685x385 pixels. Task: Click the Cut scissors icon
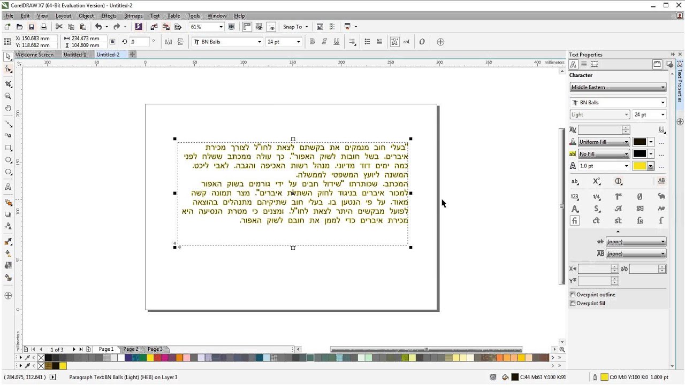point(59,27)
